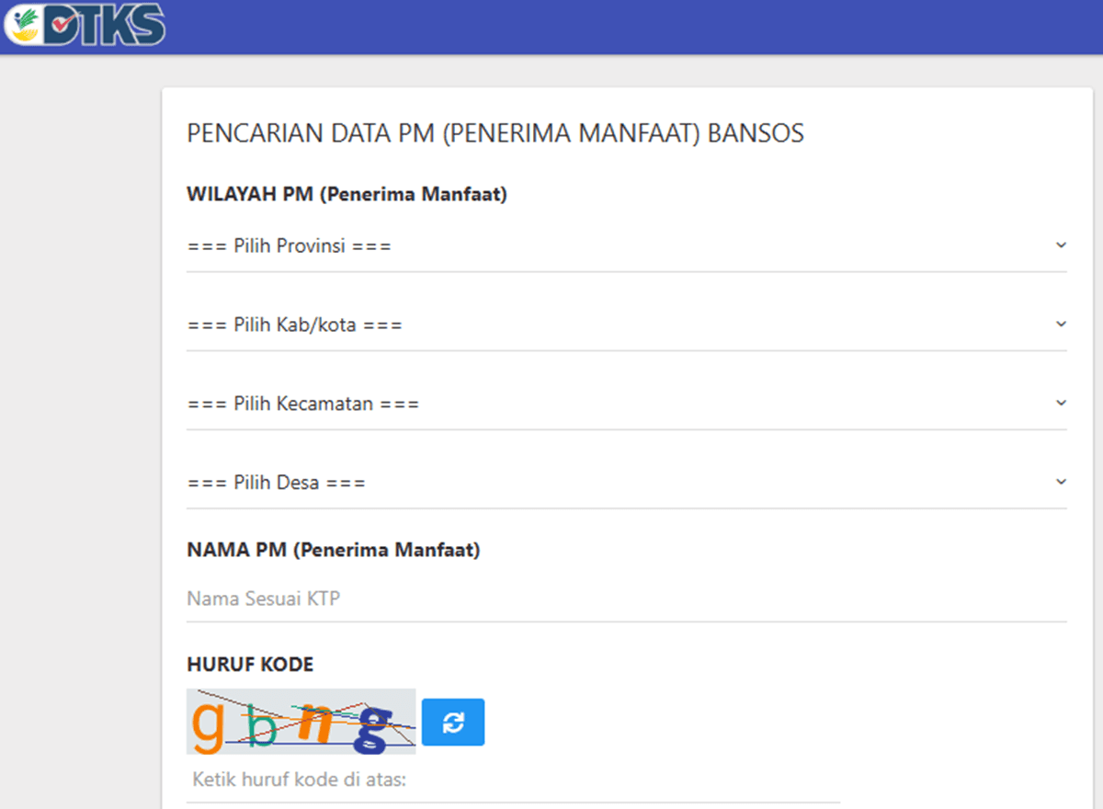This screenshot has height=809, width=1103.
Task: Click the chevron next to Pilih Desa
Action: point(1062,481)
